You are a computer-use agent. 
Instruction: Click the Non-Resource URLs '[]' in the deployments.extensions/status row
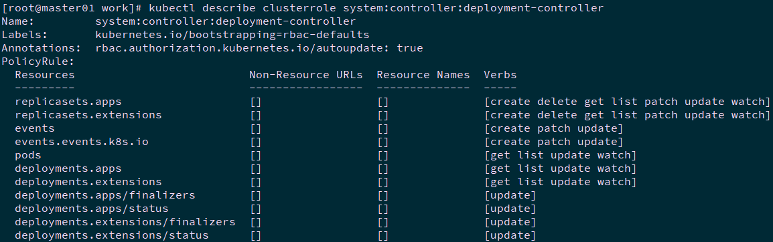(x=256, y=235)
